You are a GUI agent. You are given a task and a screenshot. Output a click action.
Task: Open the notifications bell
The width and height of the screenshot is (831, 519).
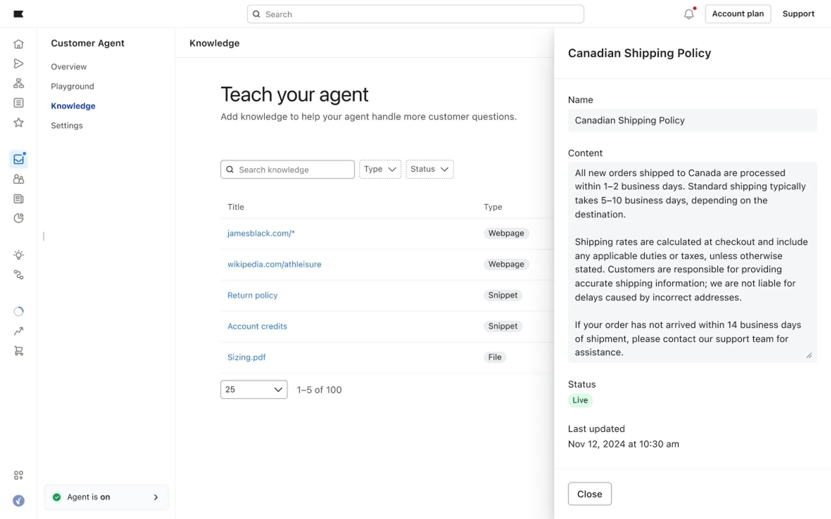[x=688, y=14]
